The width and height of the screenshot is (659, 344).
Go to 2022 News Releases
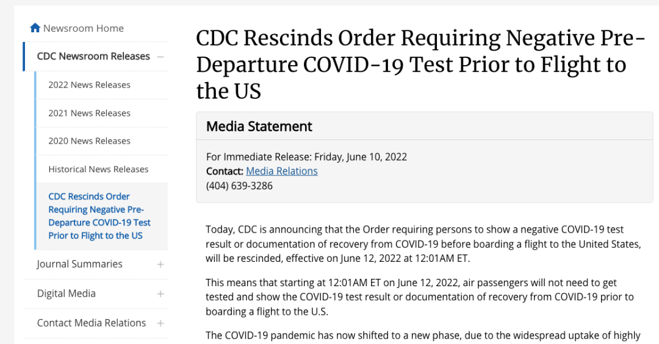(89, 85)
